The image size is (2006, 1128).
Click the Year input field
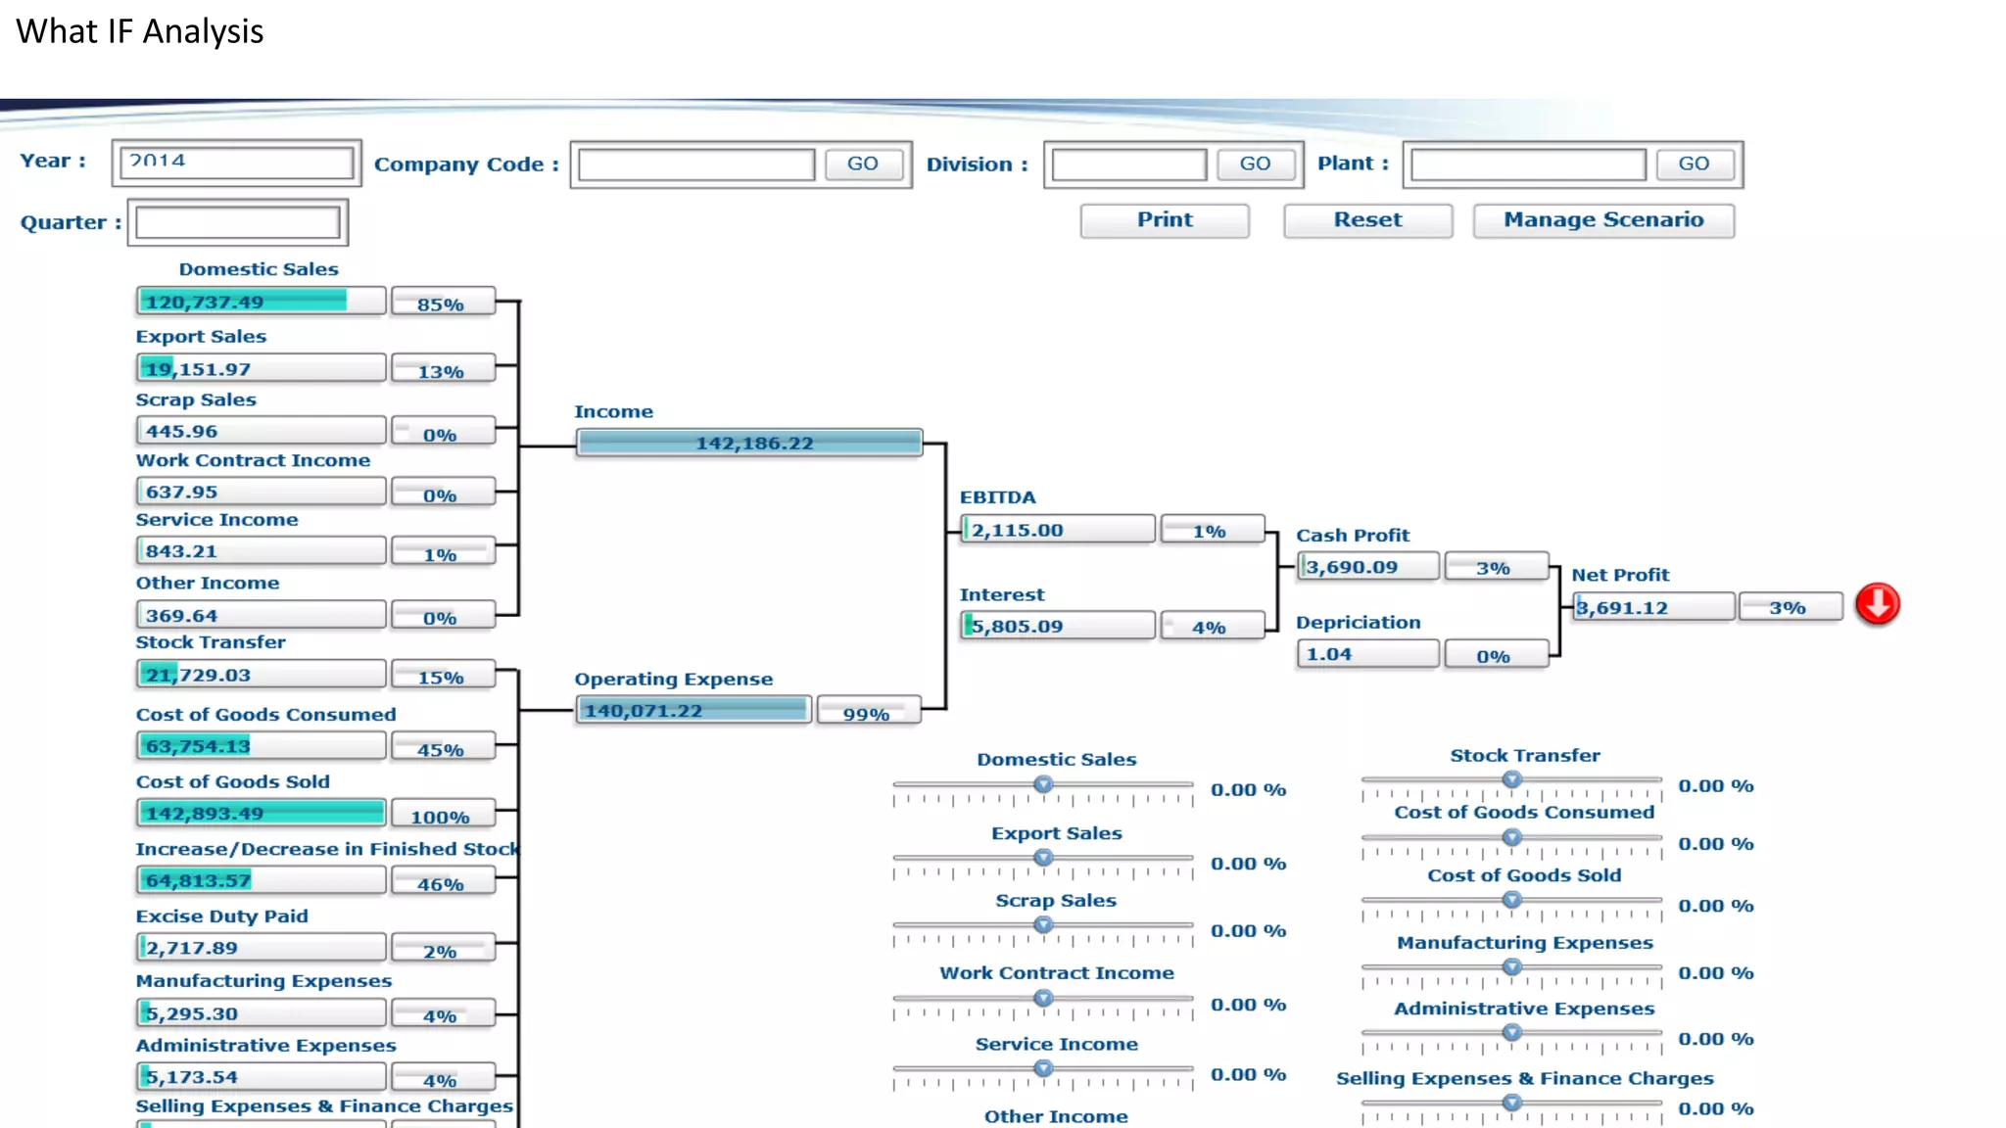236,163
